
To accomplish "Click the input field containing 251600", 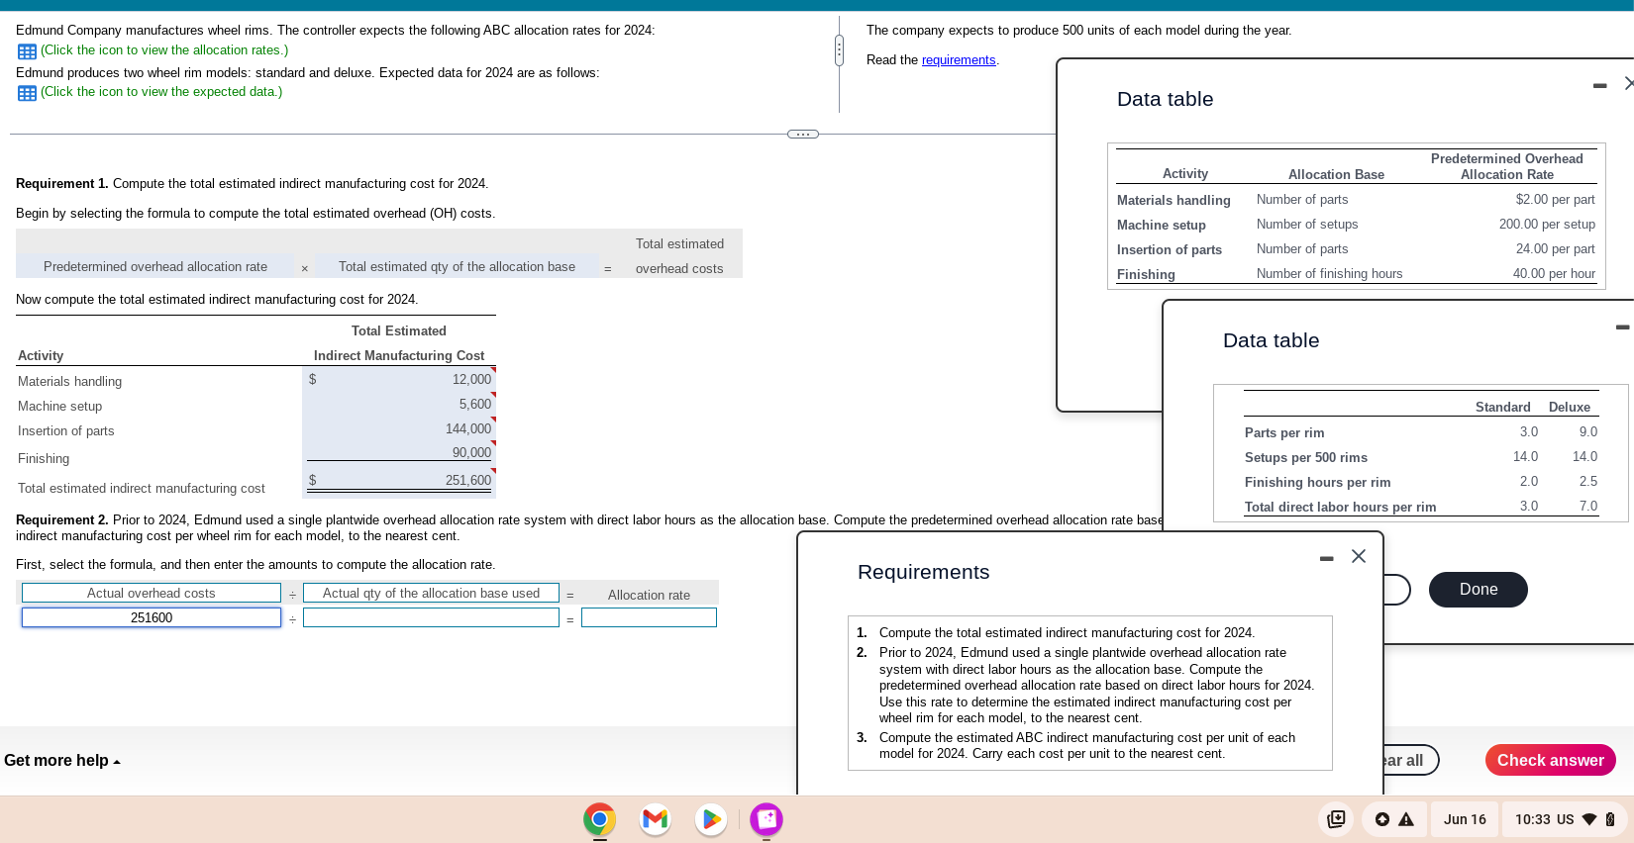I will click(152, 617).
